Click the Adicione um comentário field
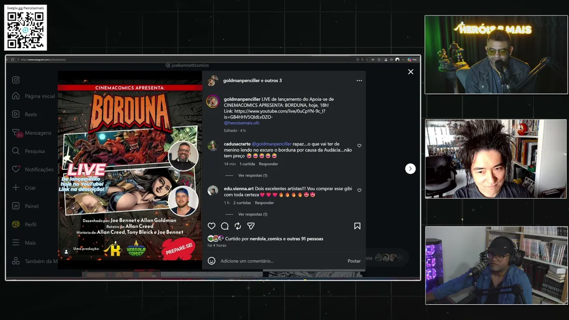The height and width of the screenshot is (320, 569). 281,261
